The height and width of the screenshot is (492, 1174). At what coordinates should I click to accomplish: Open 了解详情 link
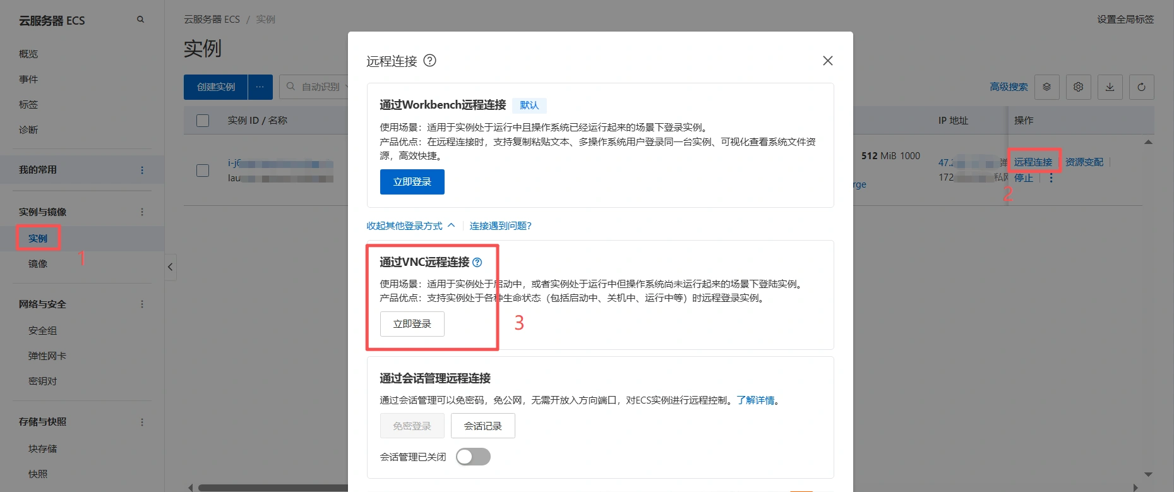pyautogui.click(x=755, y=400)
